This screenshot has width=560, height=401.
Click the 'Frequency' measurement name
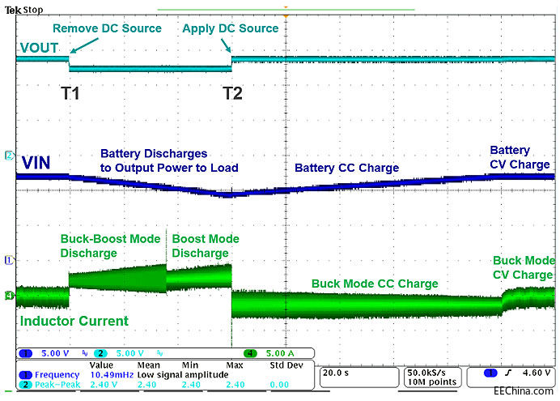coord(57,375)
